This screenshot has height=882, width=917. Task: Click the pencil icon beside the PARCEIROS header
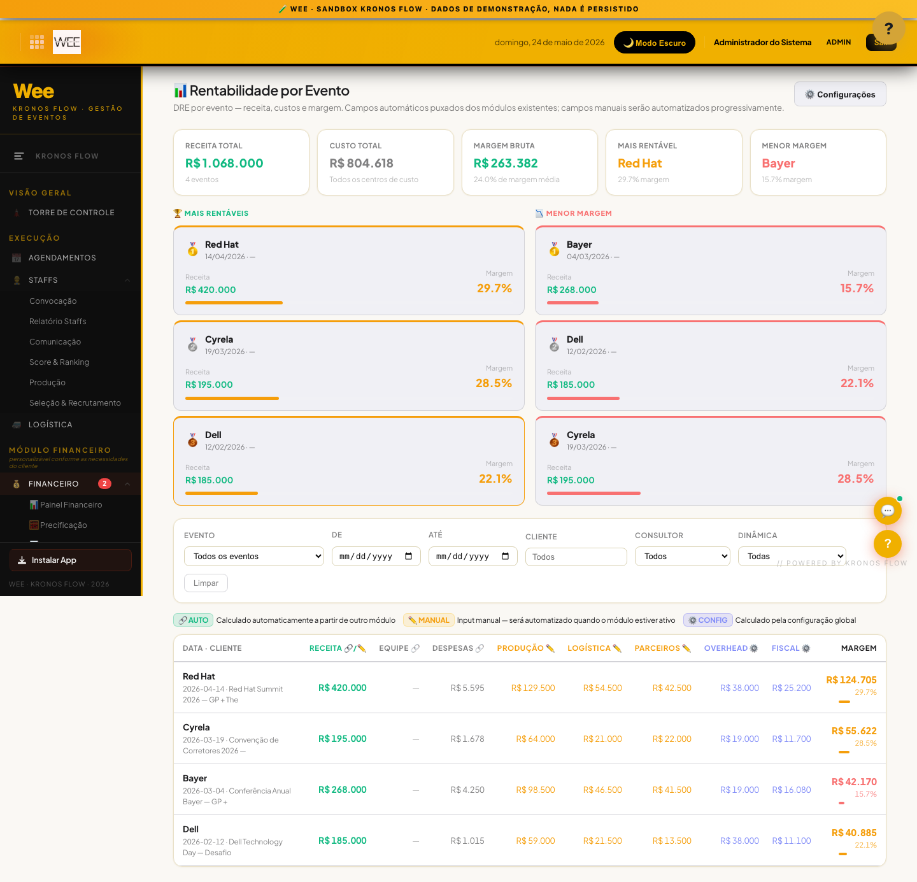[x=686, y=648]
